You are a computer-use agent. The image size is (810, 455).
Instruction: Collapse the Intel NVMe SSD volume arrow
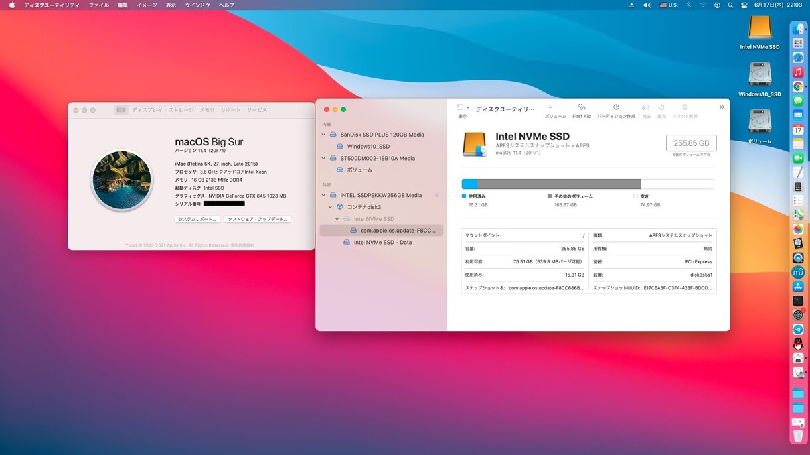pos(337,219)
